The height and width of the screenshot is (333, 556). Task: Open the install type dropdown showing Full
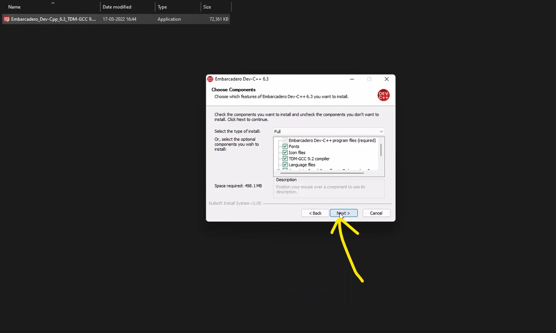[x=329, y=132]
